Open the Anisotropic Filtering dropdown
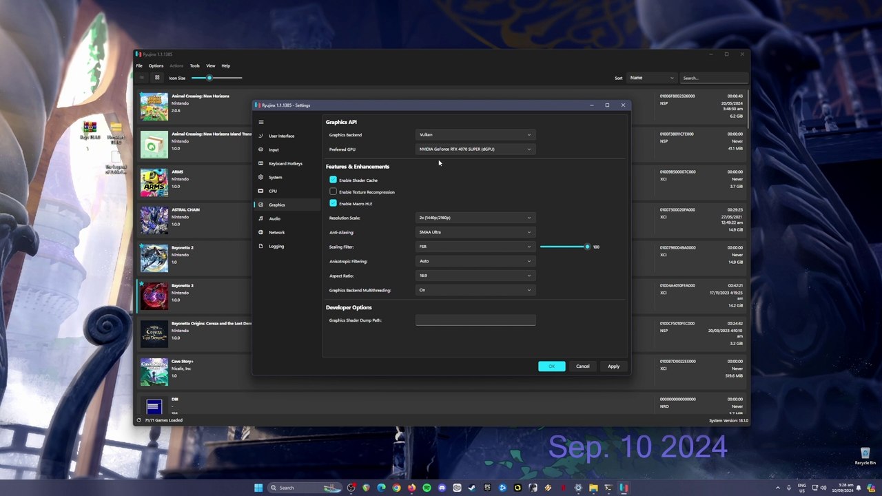The height and width of the screenshot is (496, 882). [475, 261]
